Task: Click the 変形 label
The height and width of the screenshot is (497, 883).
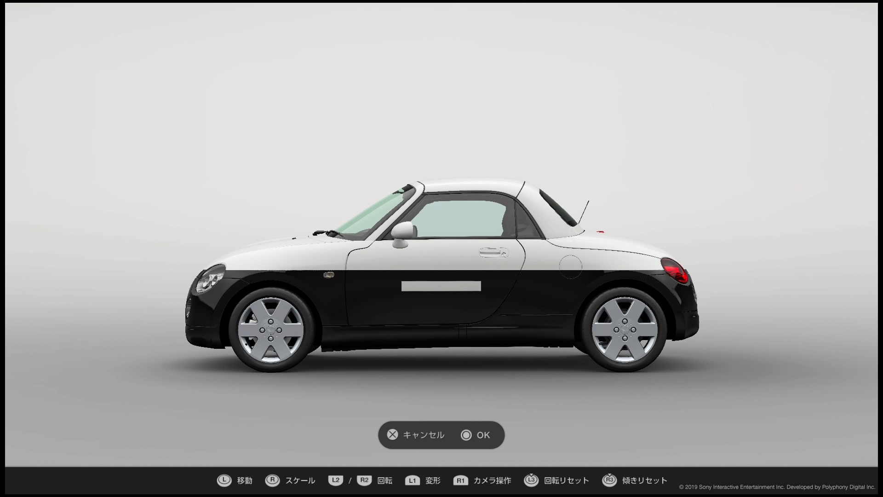Action: [433, 480]
